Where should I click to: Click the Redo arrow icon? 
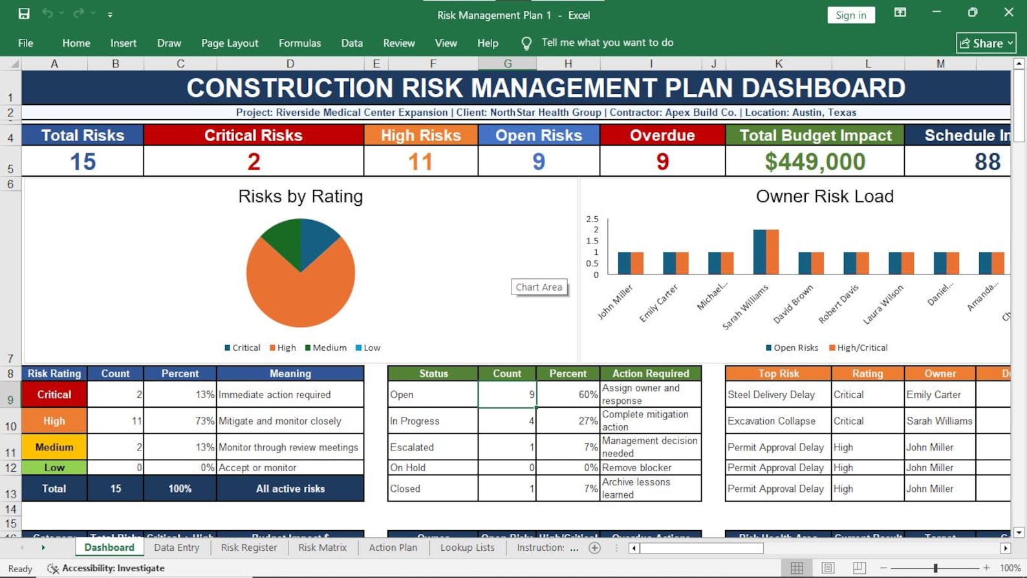point(78,14)
